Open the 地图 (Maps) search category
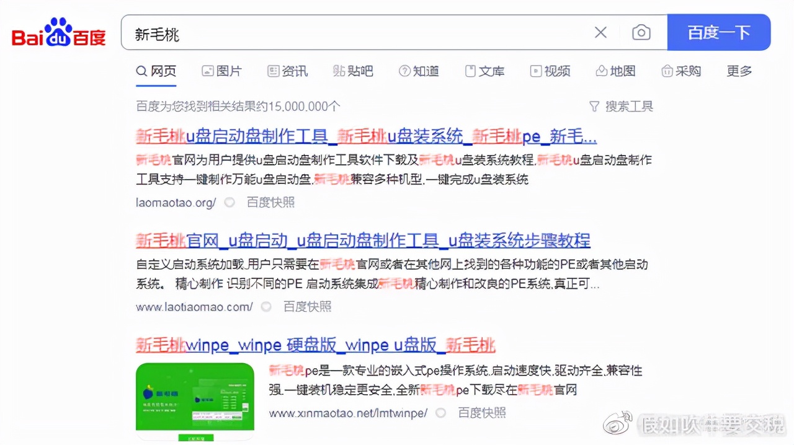Screen dimensions: 794x445 coord(616,71)
